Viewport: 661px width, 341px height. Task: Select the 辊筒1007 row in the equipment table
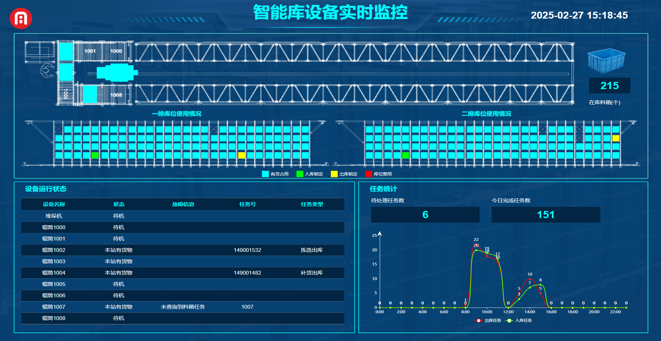tap(54, 307)
